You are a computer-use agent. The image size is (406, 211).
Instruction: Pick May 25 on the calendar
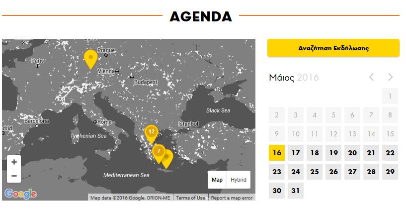[x=315, y=172]
